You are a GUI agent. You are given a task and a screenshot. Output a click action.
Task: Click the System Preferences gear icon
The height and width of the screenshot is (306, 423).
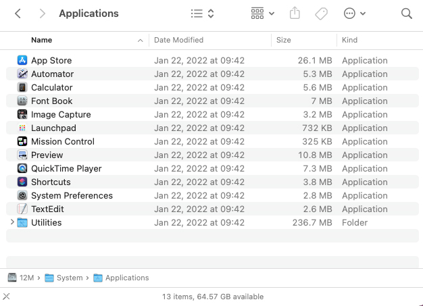coord(22,195)
